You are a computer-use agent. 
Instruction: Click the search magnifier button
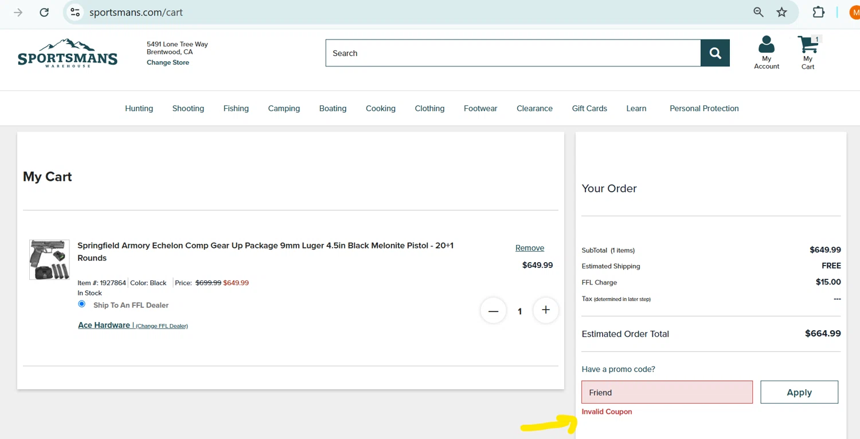pos(715,53)
